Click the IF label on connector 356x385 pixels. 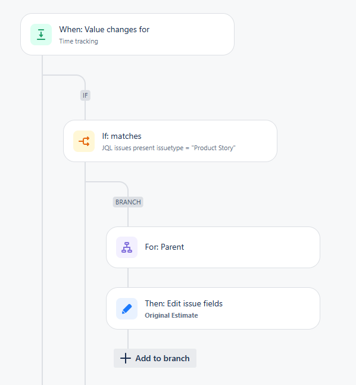85,95
